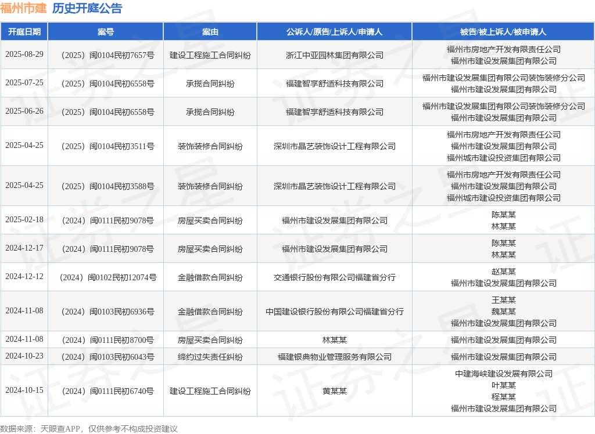Click defendant 王某某
The image size is (595, 434).
click(504, 300)
